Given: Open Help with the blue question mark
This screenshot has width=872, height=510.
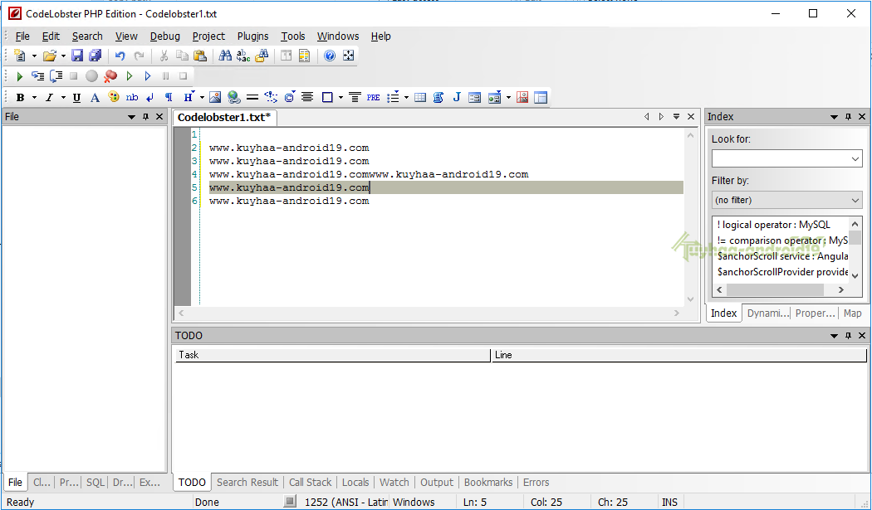Looking at the screenshot, I should (330, 56).
